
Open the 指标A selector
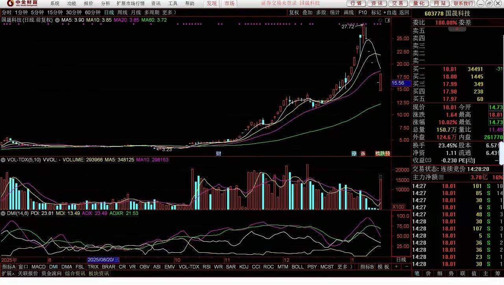(9, 266)
